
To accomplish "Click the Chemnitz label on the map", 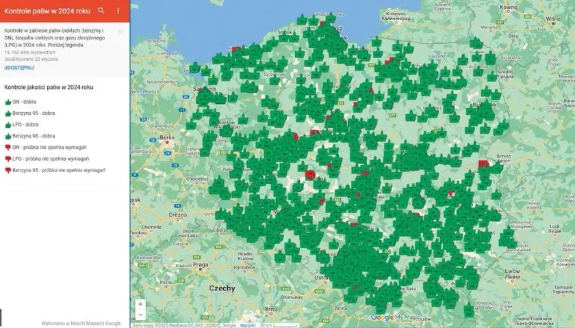I will (x=151, y=227).
